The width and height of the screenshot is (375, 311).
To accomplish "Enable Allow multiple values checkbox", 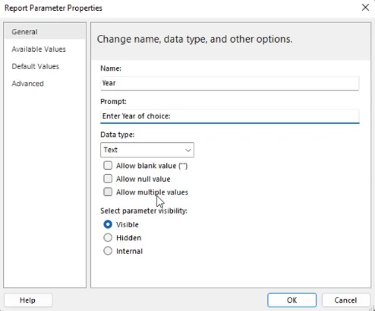I will pyautogui.click(x=108, y=192).
